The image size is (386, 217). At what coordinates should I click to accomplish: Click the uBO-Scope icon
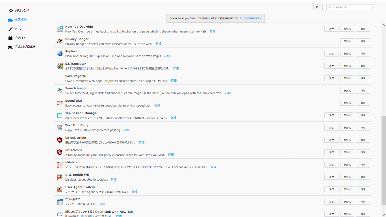60,152
